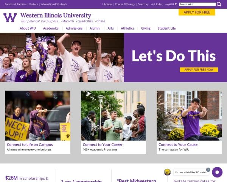This screenshot has height=182, width=227.
Task: Click Apply For Free Now button
Action: click(x=199, y=70)
